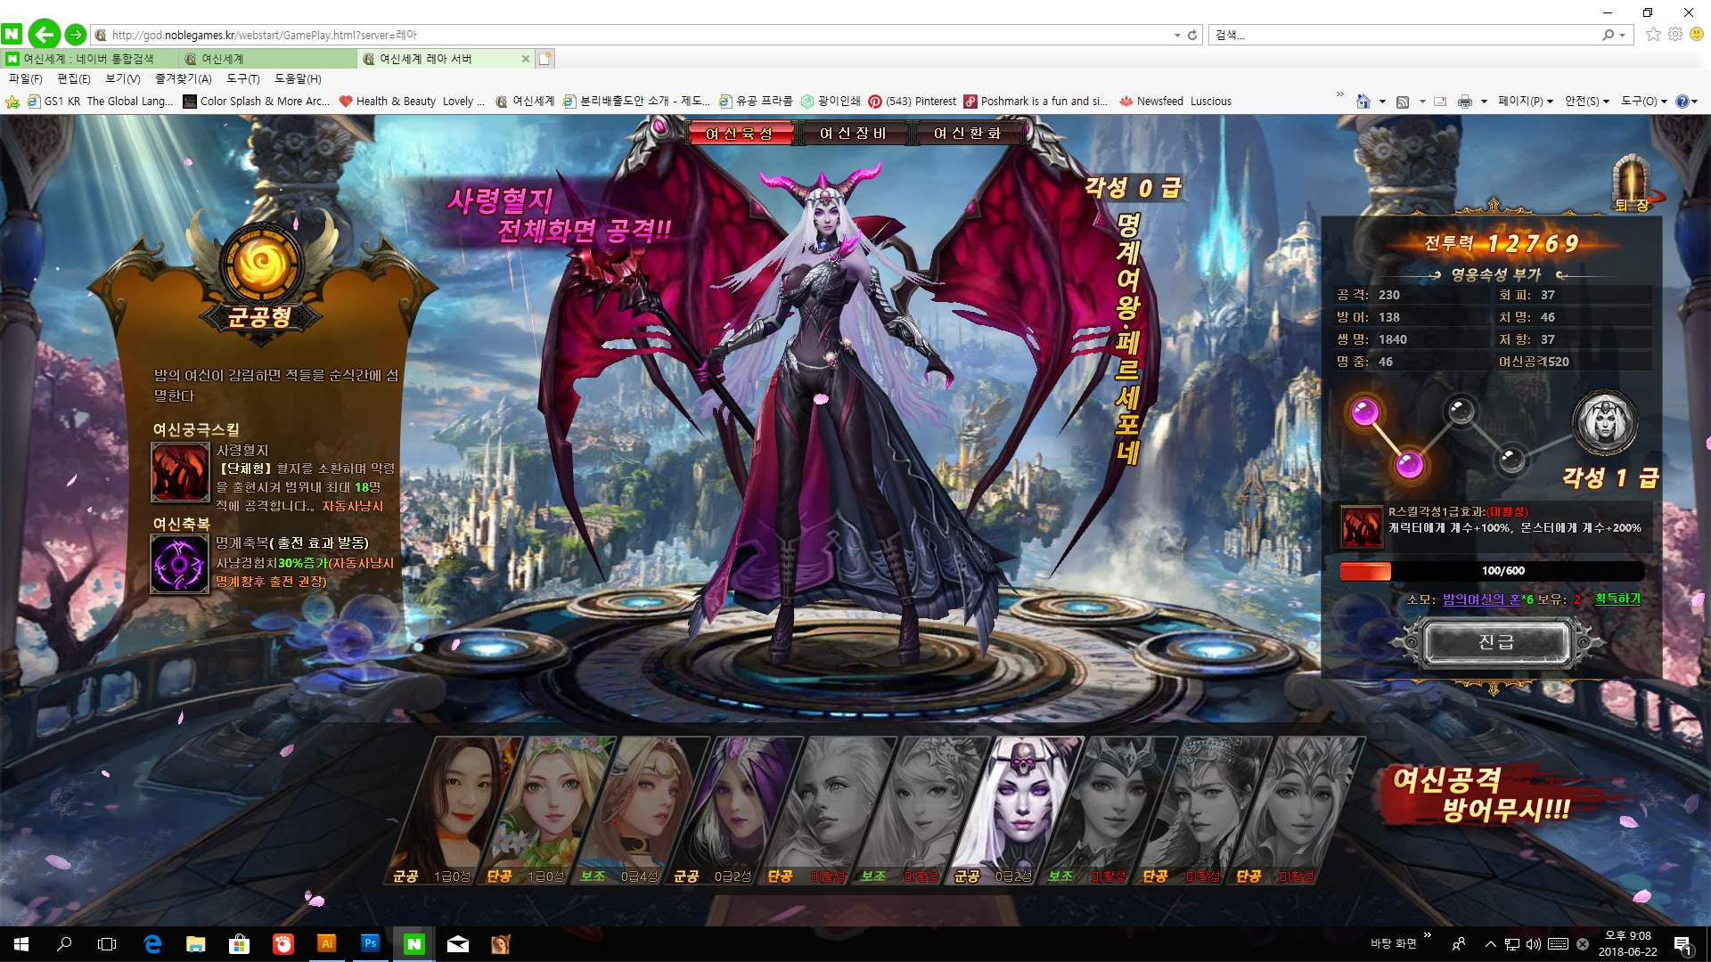1711x962 pixels.
Task: Click the magnifier icon in the search box
Action: tap(1608, 35)
